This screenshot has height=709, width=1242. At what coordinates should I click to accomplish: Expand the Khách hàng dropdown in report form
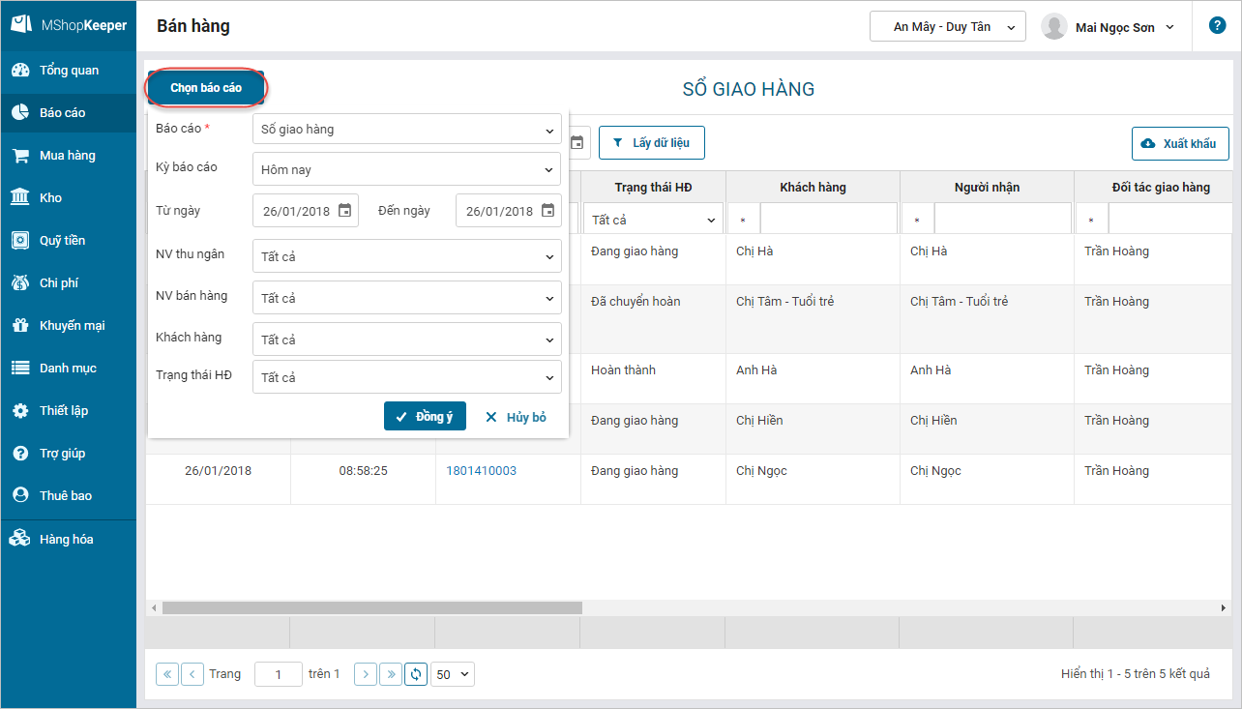pyautogui.click(x=406, y=340)
